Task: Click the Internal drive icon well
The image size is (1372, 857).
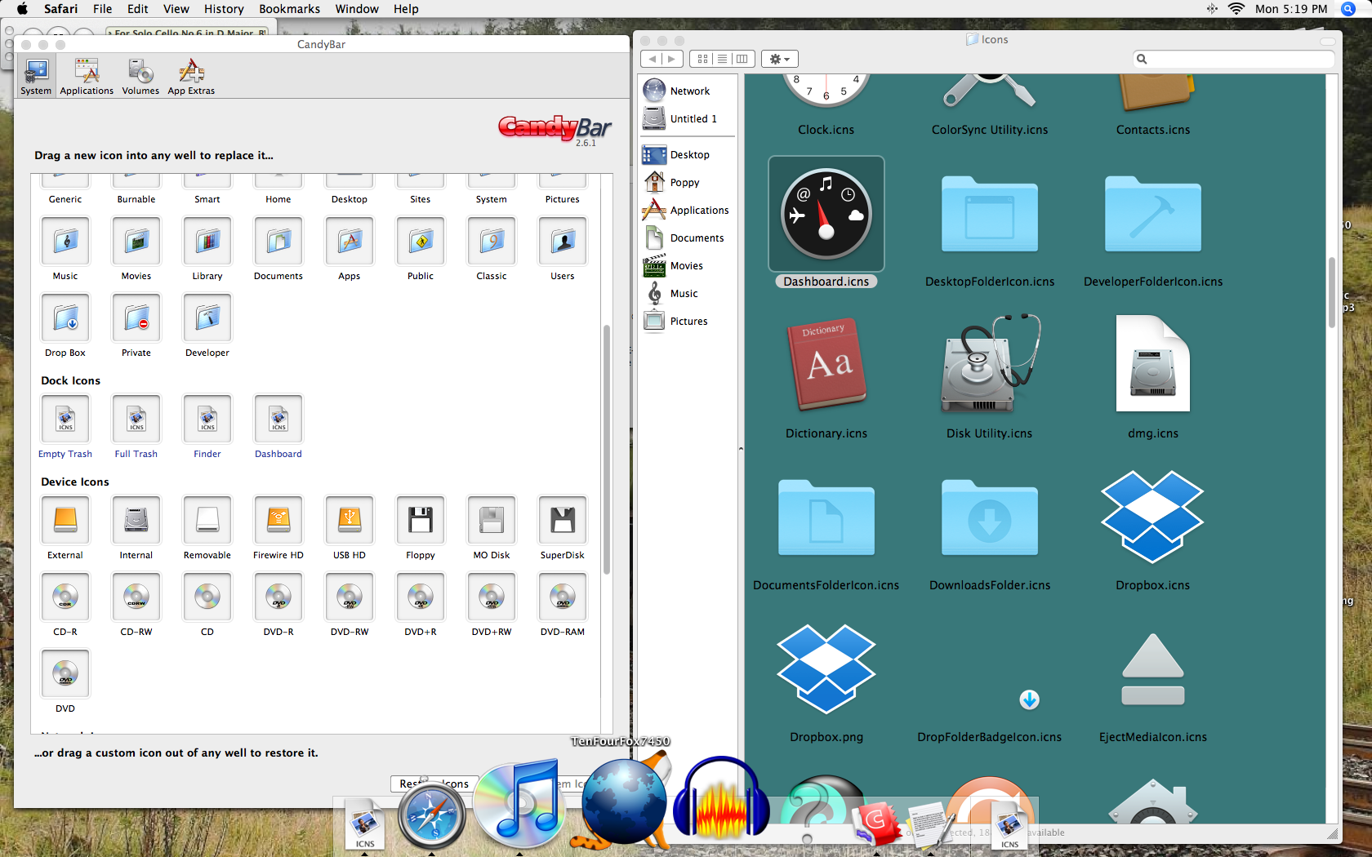Action: (x=136, y=521)
